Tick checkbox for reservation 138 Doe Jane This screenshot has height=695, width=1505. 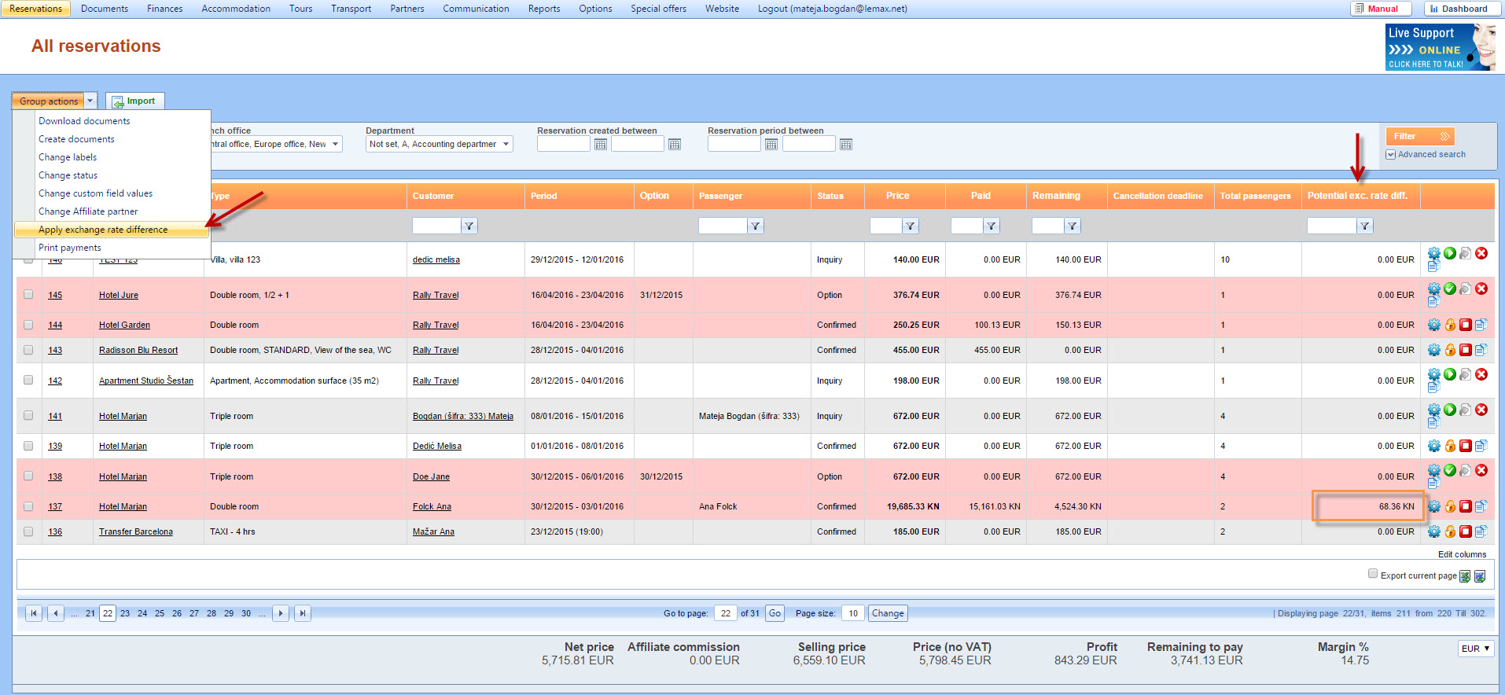pyautogui.click(x=28, y=476)
